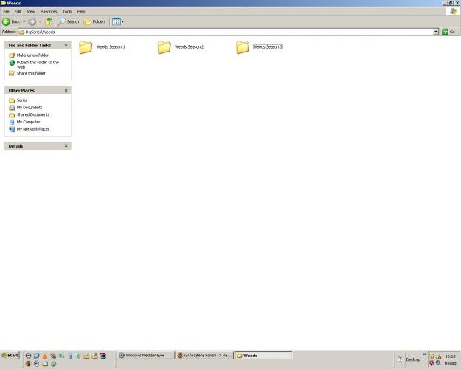Expand the Desktop toolbar chevron on taskbar
The image size is (461, 369).
425,354
